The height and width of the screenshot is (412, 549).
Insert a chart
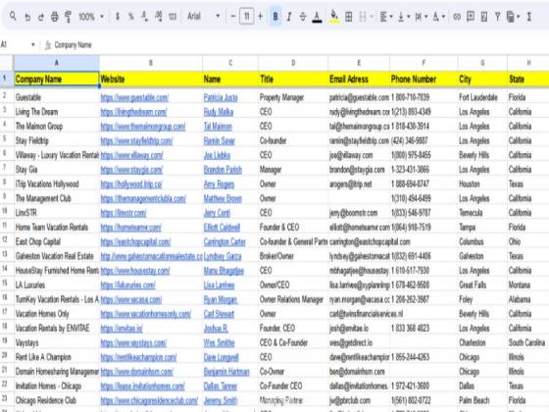click(484, 17)
